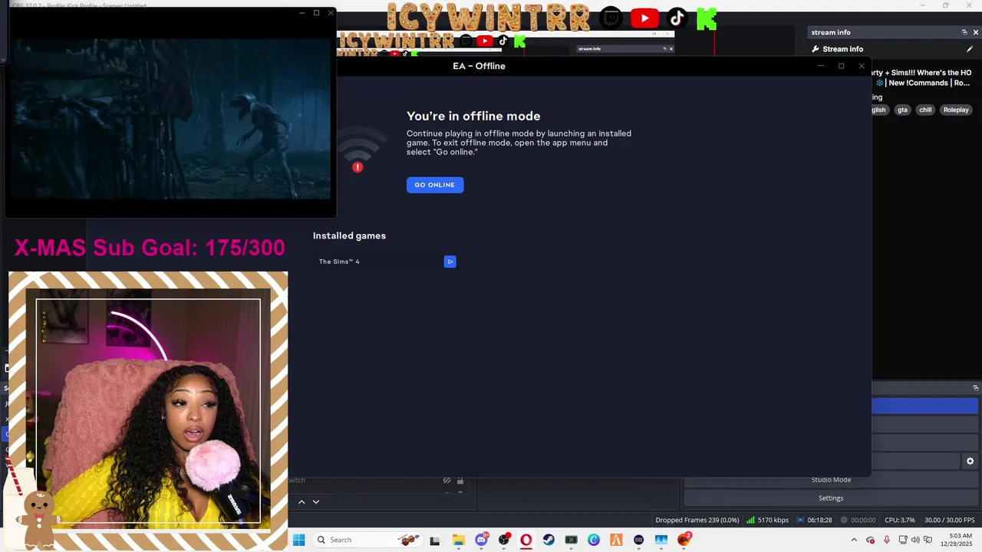Open File Explorer from the taskbar

[458, 540]
